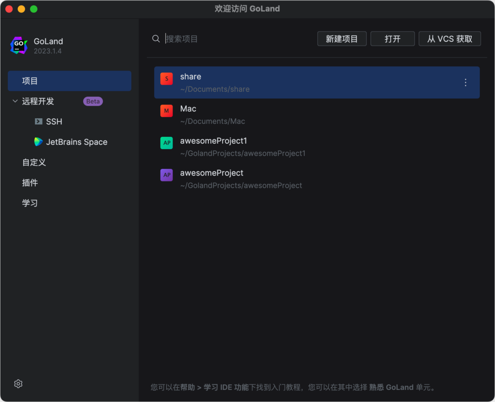Click the search magnifier icon
This screenshot has width=495, height=402.
(x=156, y=39)
